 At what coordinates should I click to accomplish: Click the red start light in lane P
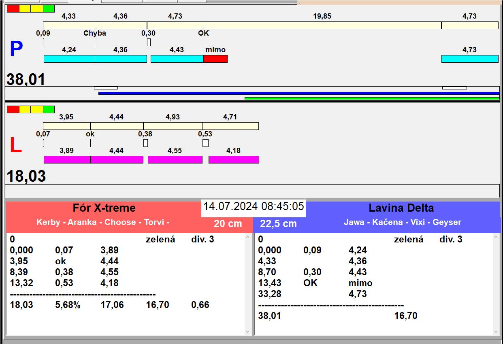tap(13, 8)
